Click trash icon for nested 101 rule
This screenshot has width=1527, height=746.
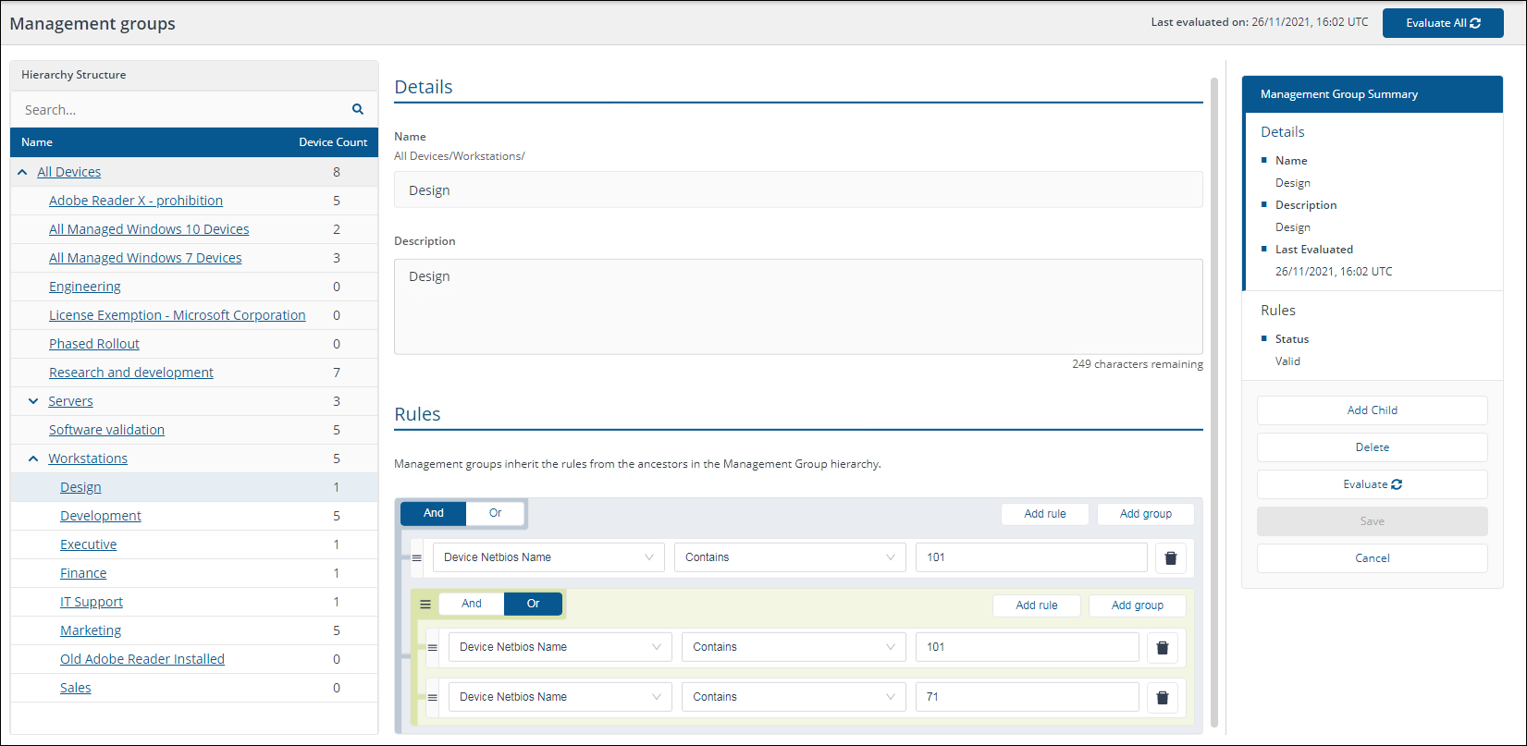(x=1162, y=647)
